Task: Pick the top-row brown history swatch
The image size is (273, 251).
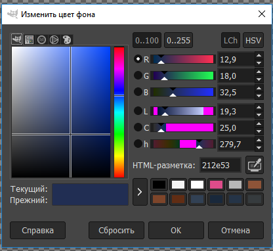Action: [x=255, y=185]
